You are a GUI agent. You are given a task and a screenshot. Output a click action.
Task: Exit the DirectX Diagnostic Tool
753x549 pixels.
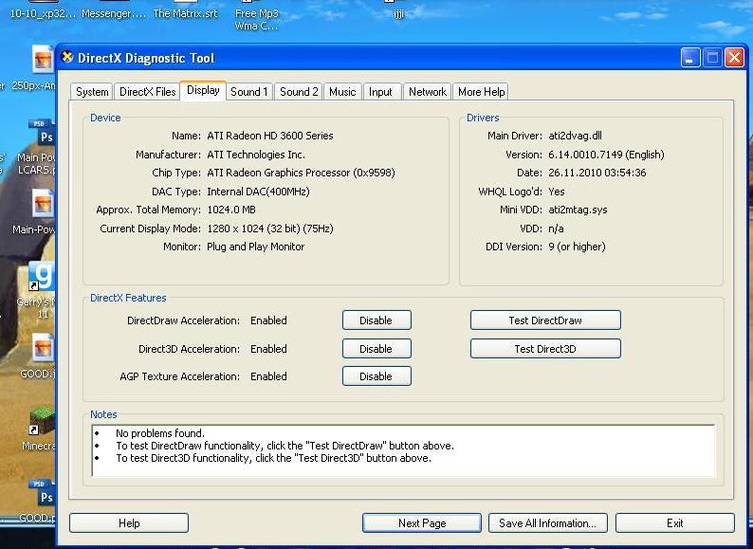tap(675, 523)
